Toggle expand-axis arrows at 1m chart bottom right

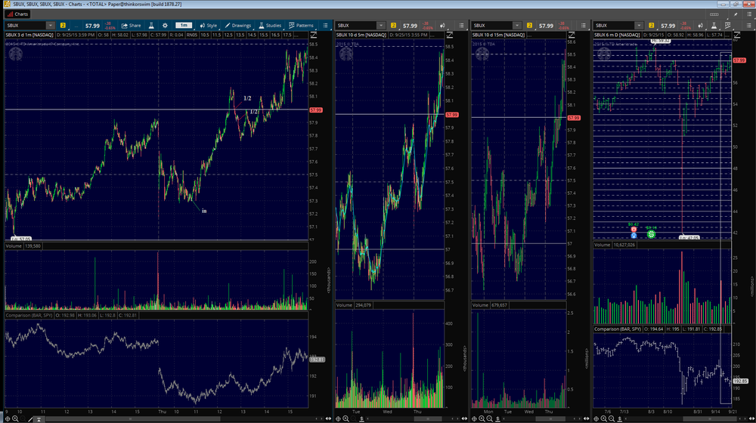click(328, 418)
